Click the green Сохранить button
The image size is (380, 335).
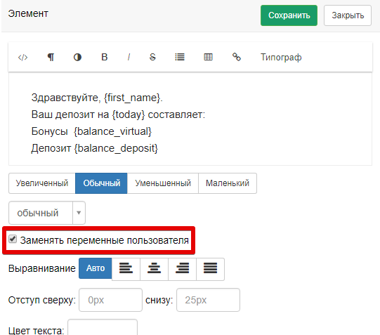point(289,15)
